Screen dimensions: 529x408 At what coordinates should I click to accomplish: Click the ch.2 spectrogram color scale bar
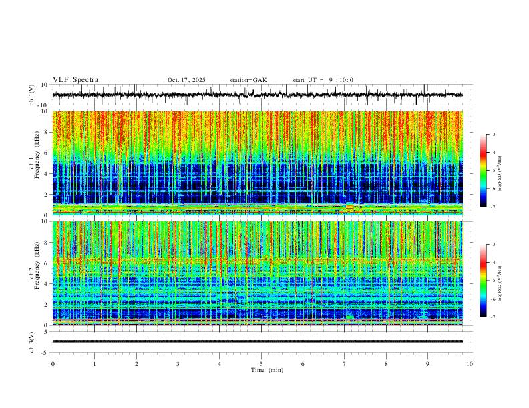tap(484, 281)
